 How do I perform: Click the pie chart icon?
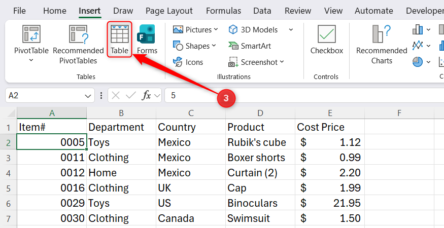[x=418, y=62]
